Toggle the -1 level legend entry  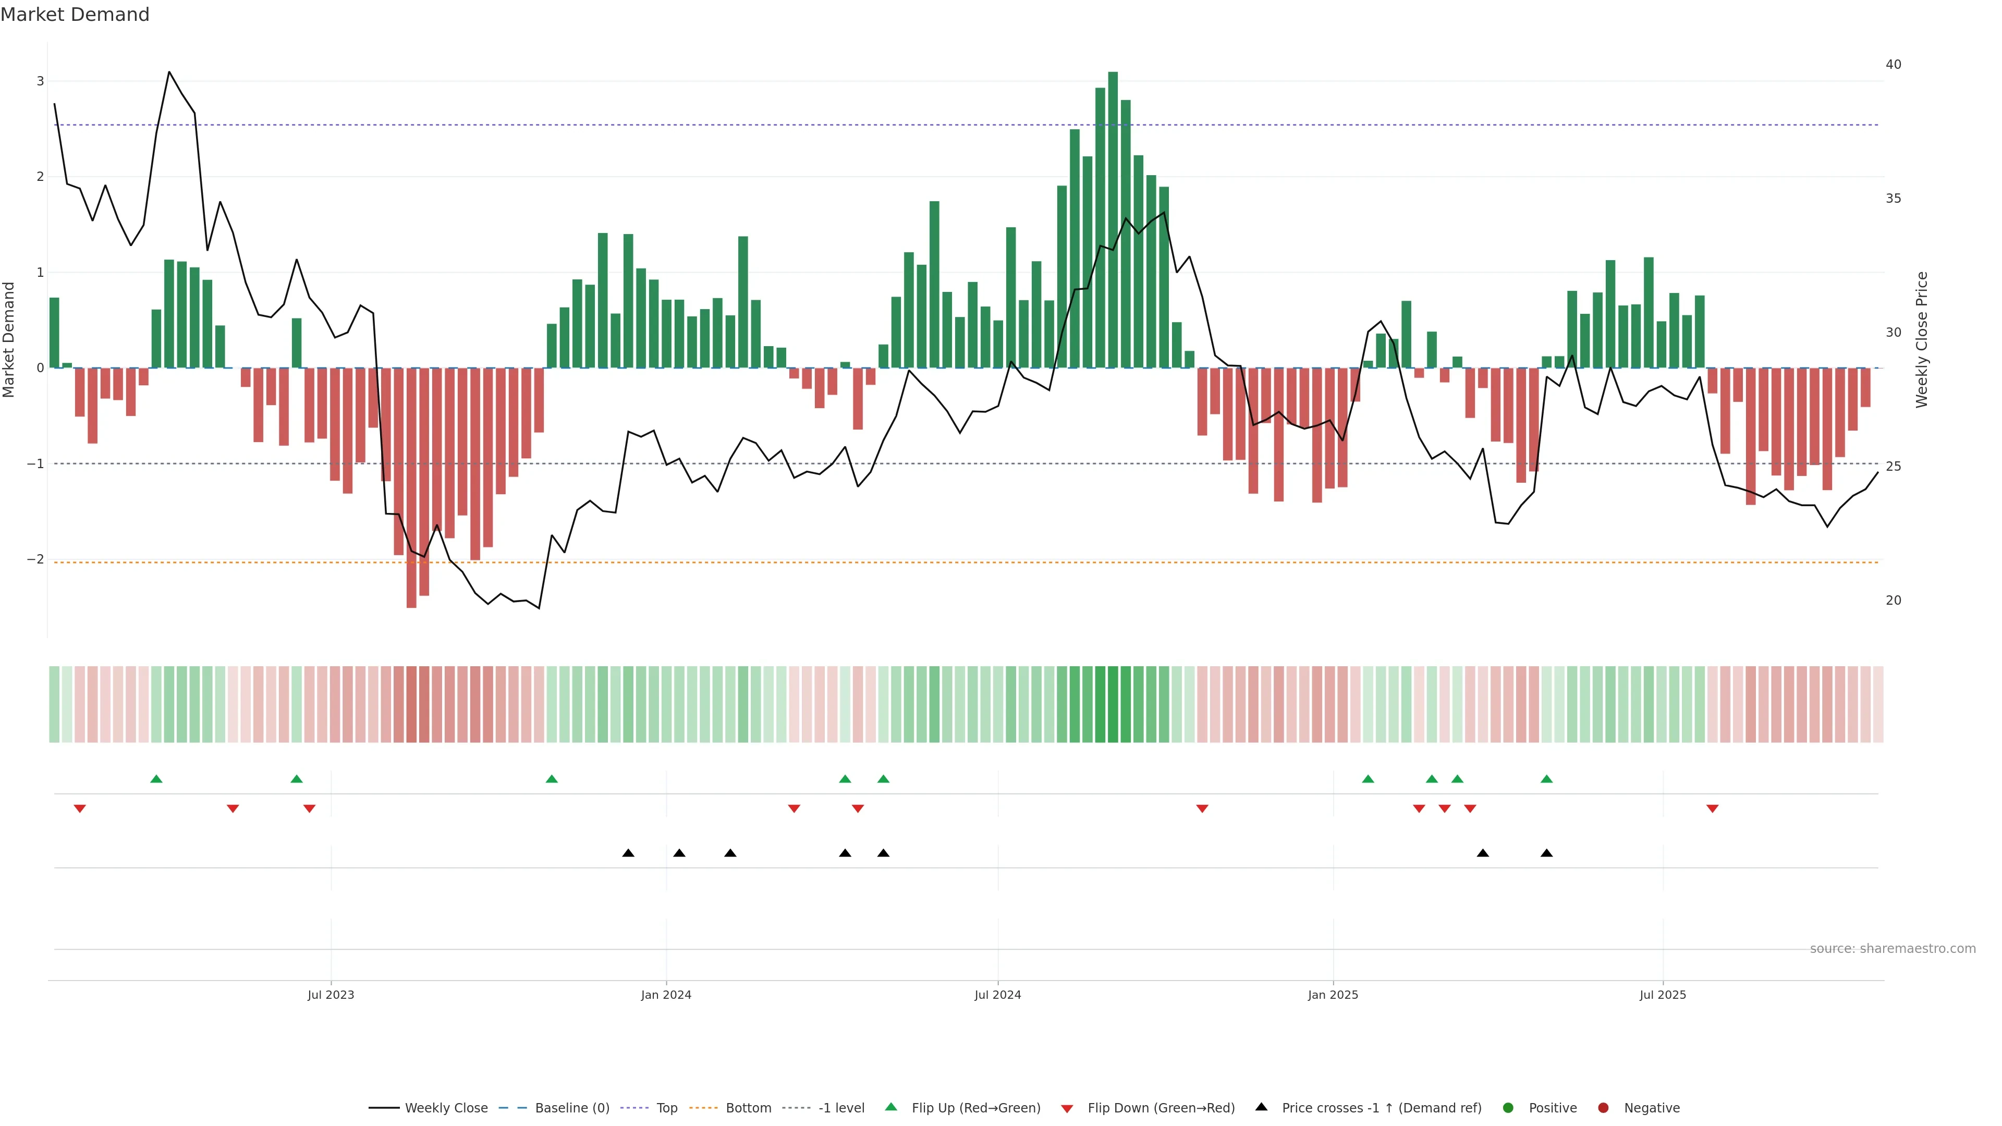[841, 1108]
